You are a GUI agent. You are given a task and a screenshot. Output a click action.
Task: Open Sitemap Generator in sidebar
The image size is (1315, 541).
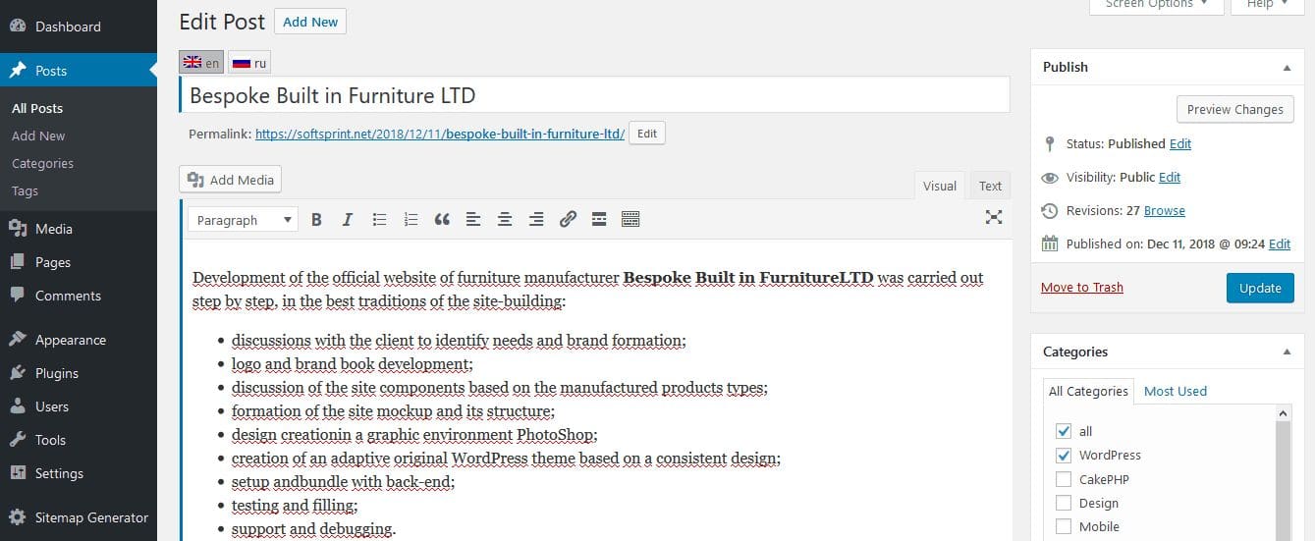[x=79, y=517]
